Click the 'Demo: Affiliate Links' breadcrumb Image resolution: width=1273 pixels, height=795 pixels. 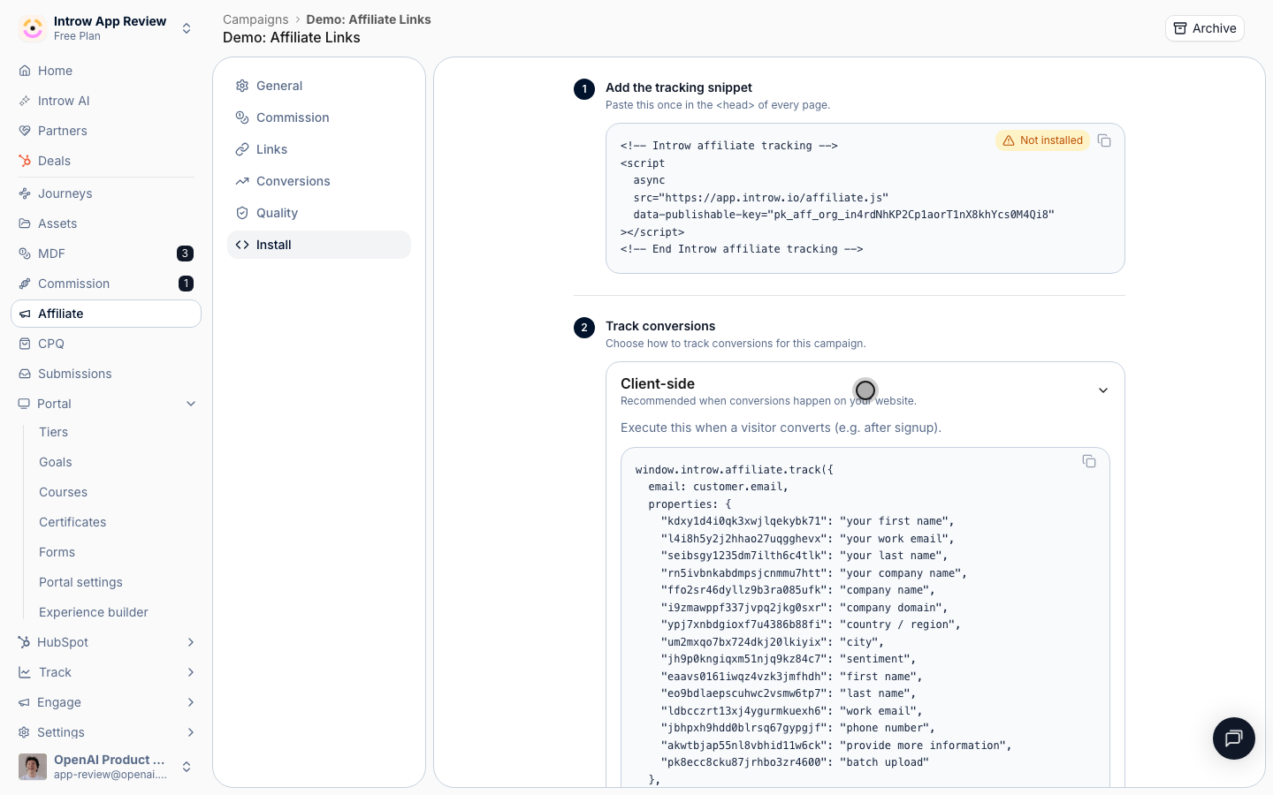pyautogui.click(x=369, y=19)
